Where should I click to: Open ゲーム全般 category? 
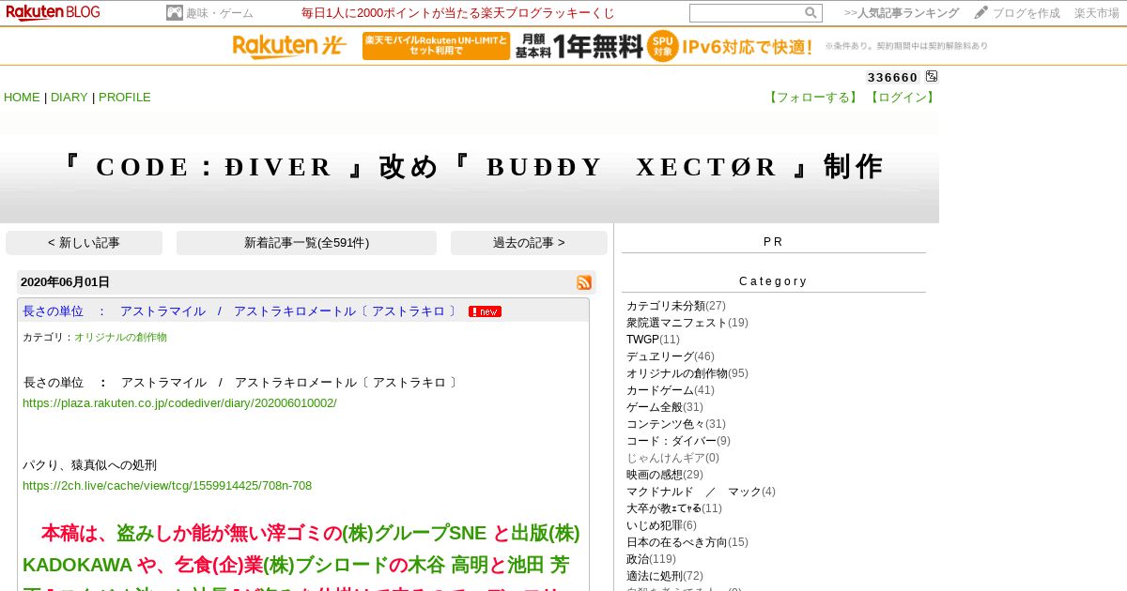click(655, 407)
